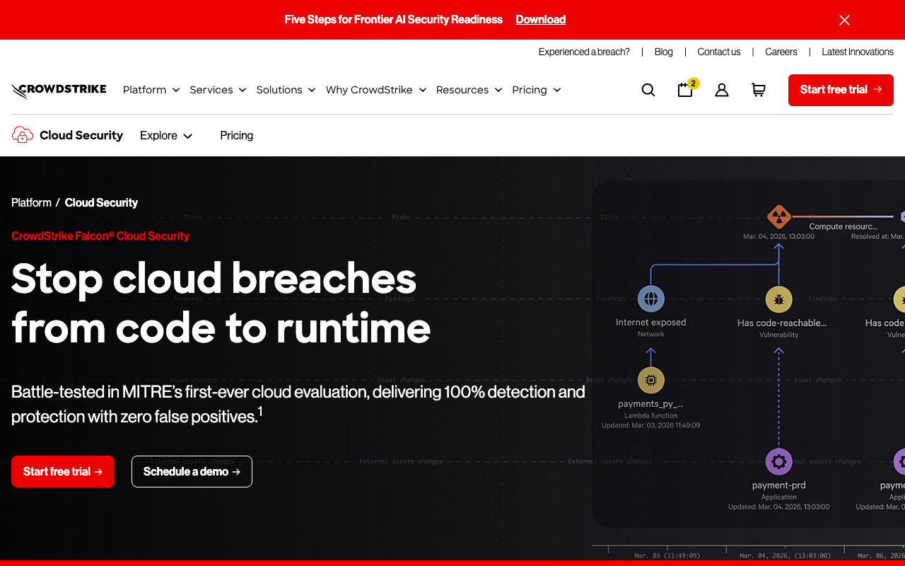Click header Start free trial button
This screenshot has width=905, height=566.
coord(841,90)
